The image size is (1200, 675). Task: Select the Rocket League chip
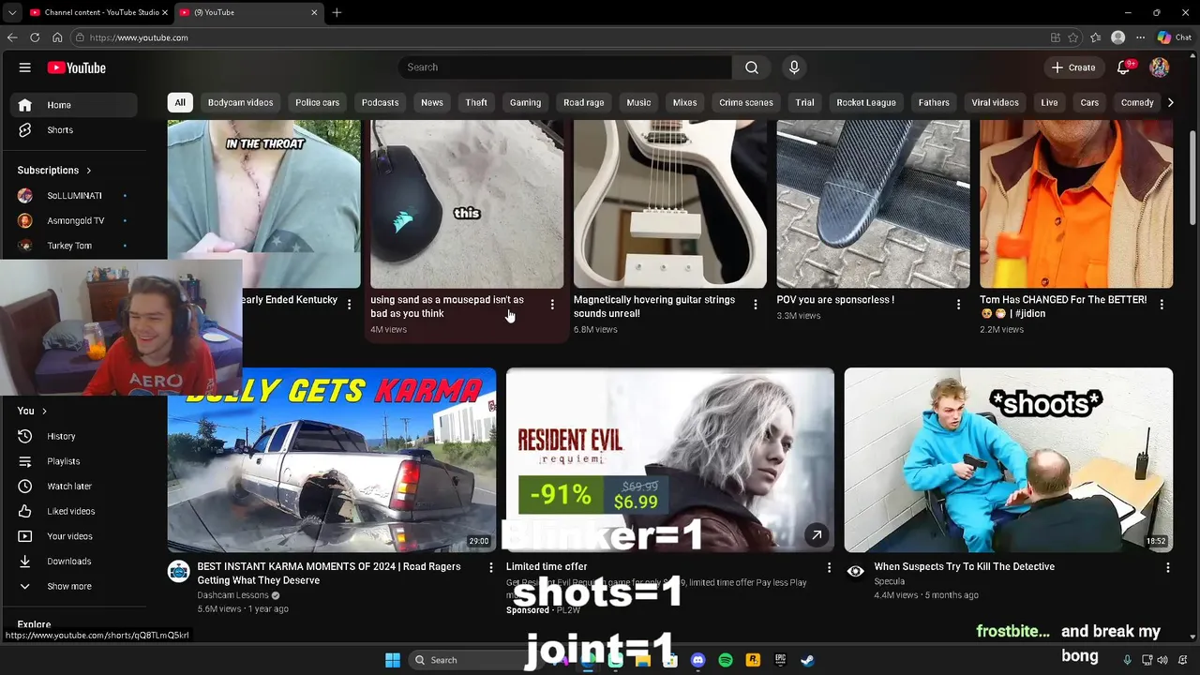pyautogui.click(x=866, y=102)
